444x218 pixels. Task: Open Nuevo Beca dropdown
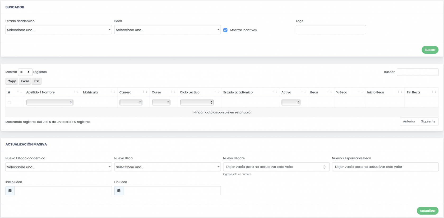click(168, 167)
